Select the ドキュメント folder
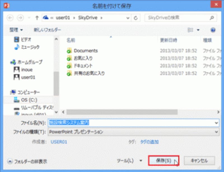The image size is (224, 172). pos(80,66)
